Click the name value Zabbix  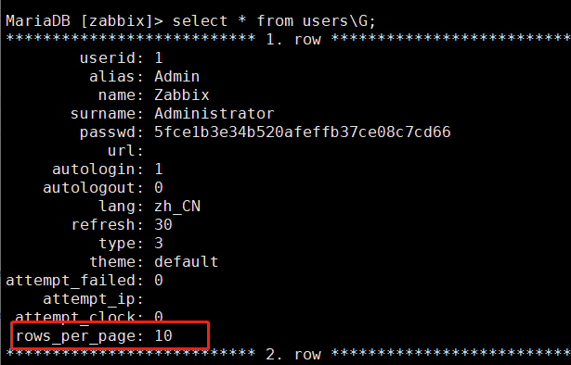tap(182, 95)
